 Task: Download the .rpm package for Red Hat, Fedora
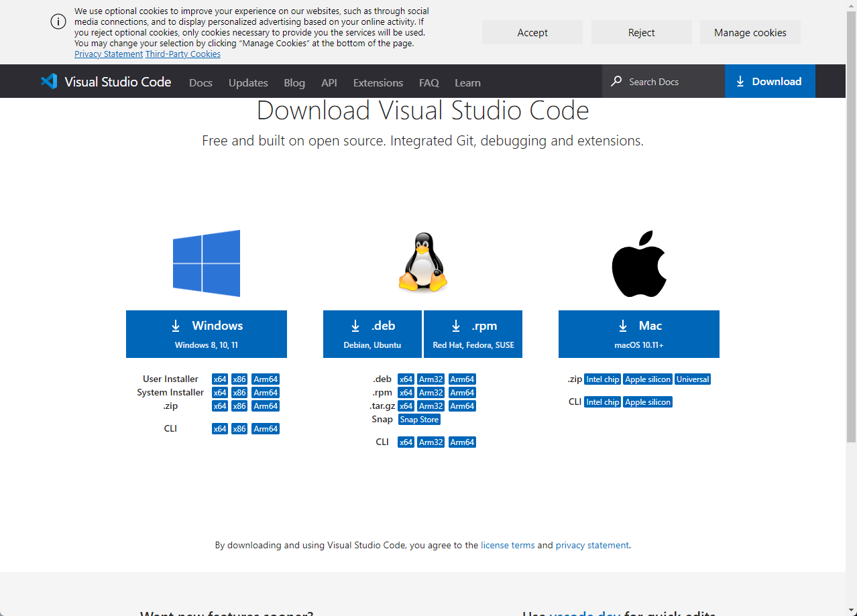[x=473, y=334]
